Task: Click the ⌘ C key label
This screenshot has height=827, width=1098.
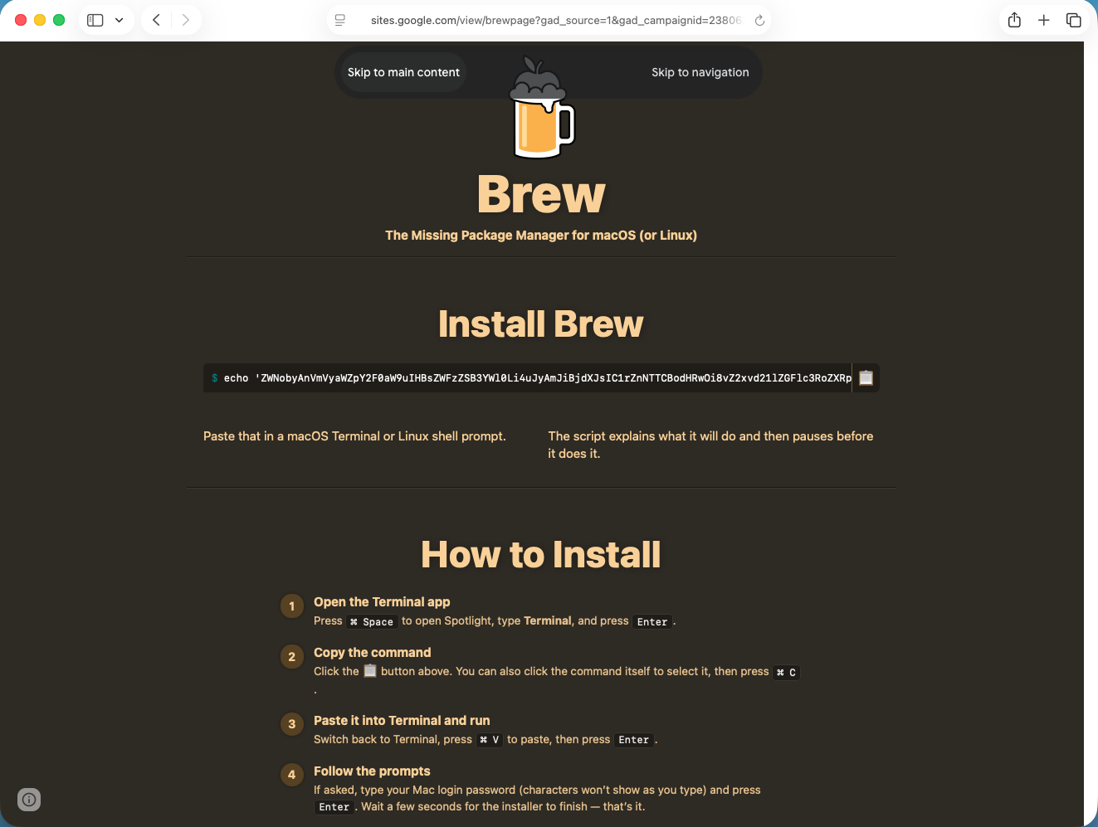Action: point(787,673)
